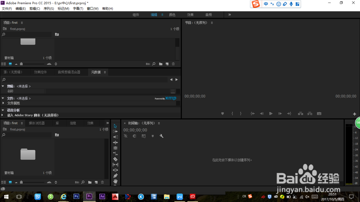Image resolution: width=360 pixels, height=202 pixels.
Task: Select the Pen tool
Action: tap(115, 176)
